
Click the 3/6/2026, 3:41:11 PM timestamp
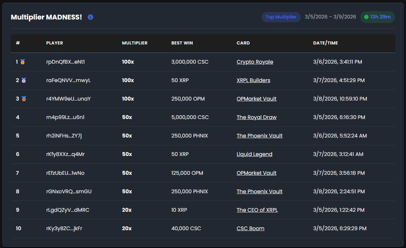[338, 62]
